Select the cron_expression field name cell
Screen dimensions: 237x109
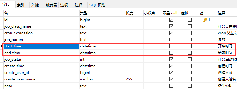pyautogui.click(x=41, y=33)
